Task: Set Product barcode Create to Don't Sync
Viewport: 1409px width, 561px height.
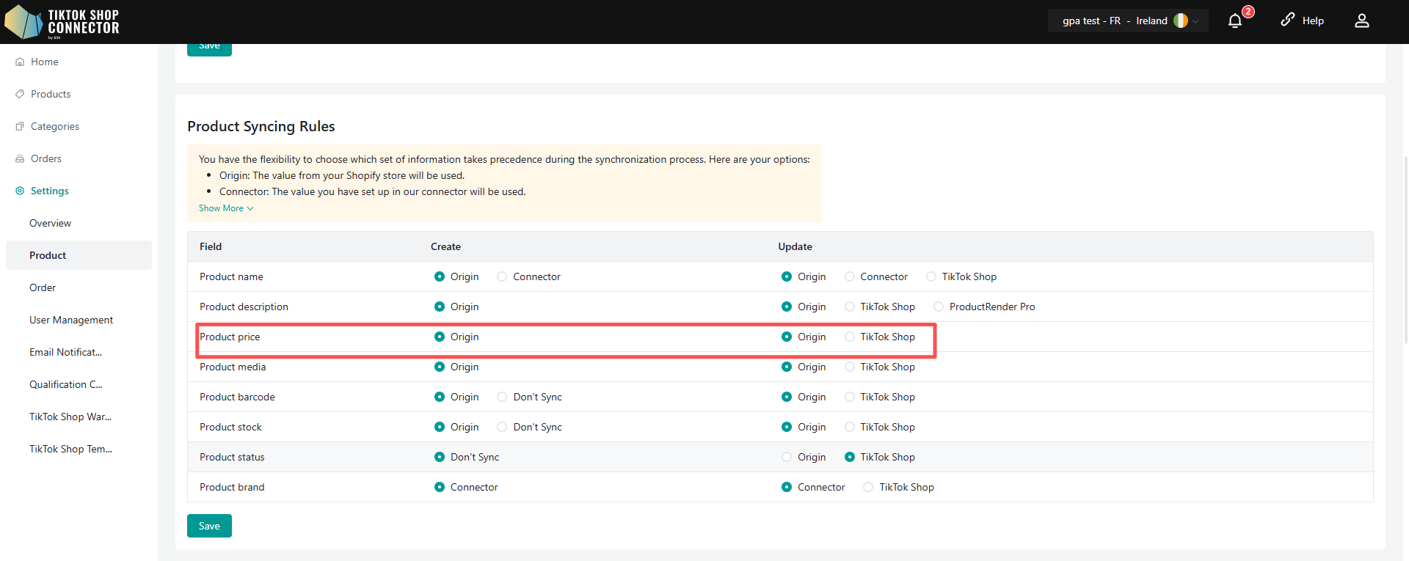Action: point(502,397)
